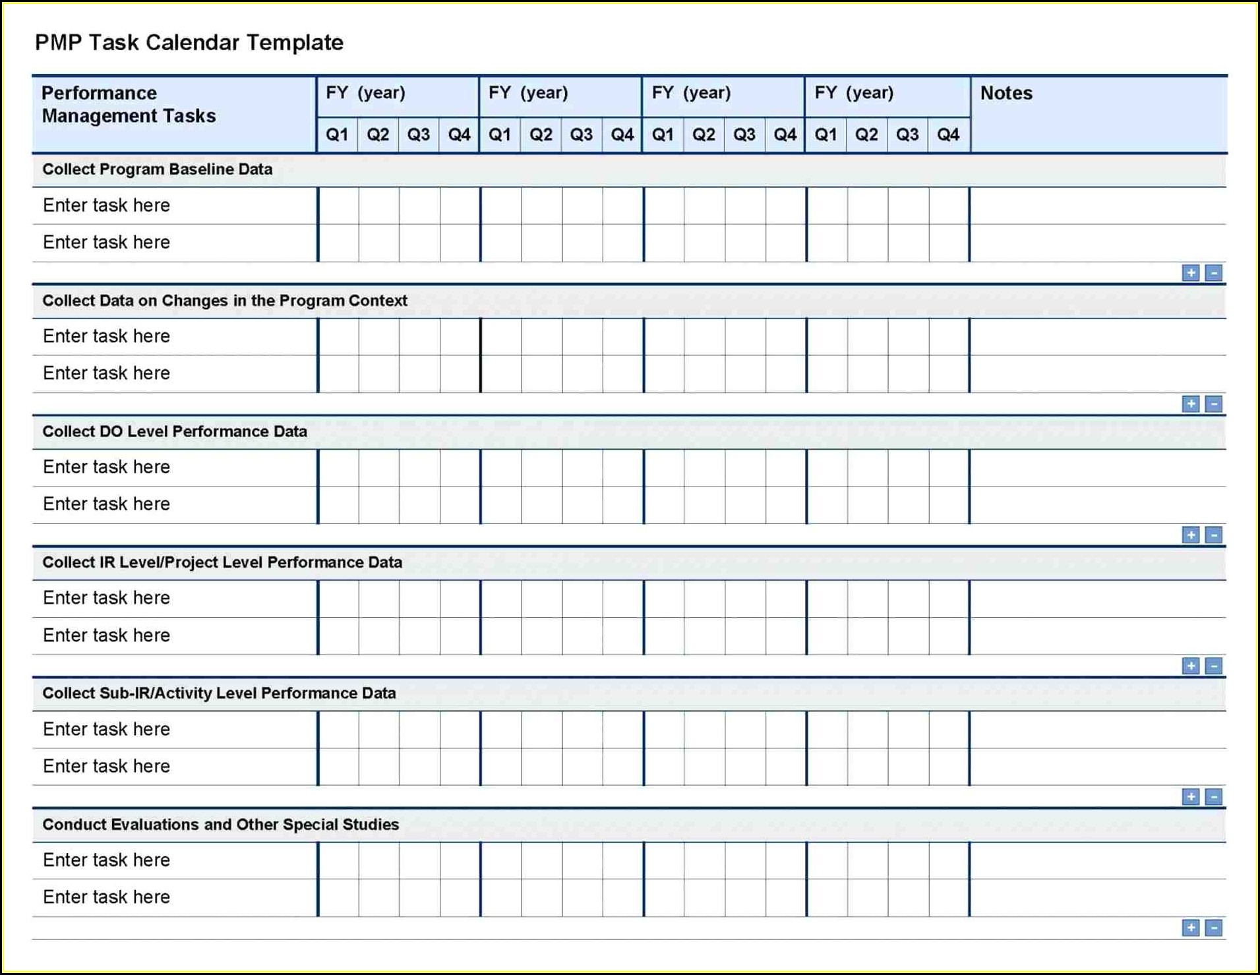Viewport: 1260px width, 975px height.
Task: Click plus icon under Collect Program Baseline Data
Action: pyautogui.click(x=1190, y=273)
